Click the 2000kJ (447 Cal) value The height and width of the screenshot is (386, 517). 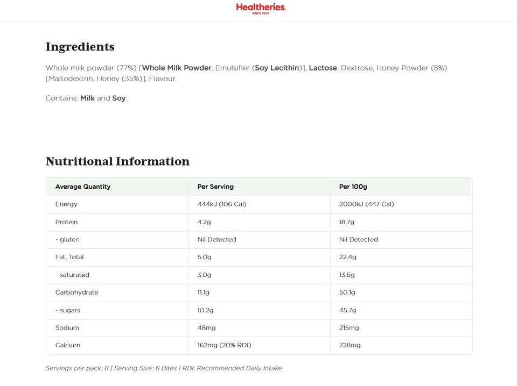366,204
